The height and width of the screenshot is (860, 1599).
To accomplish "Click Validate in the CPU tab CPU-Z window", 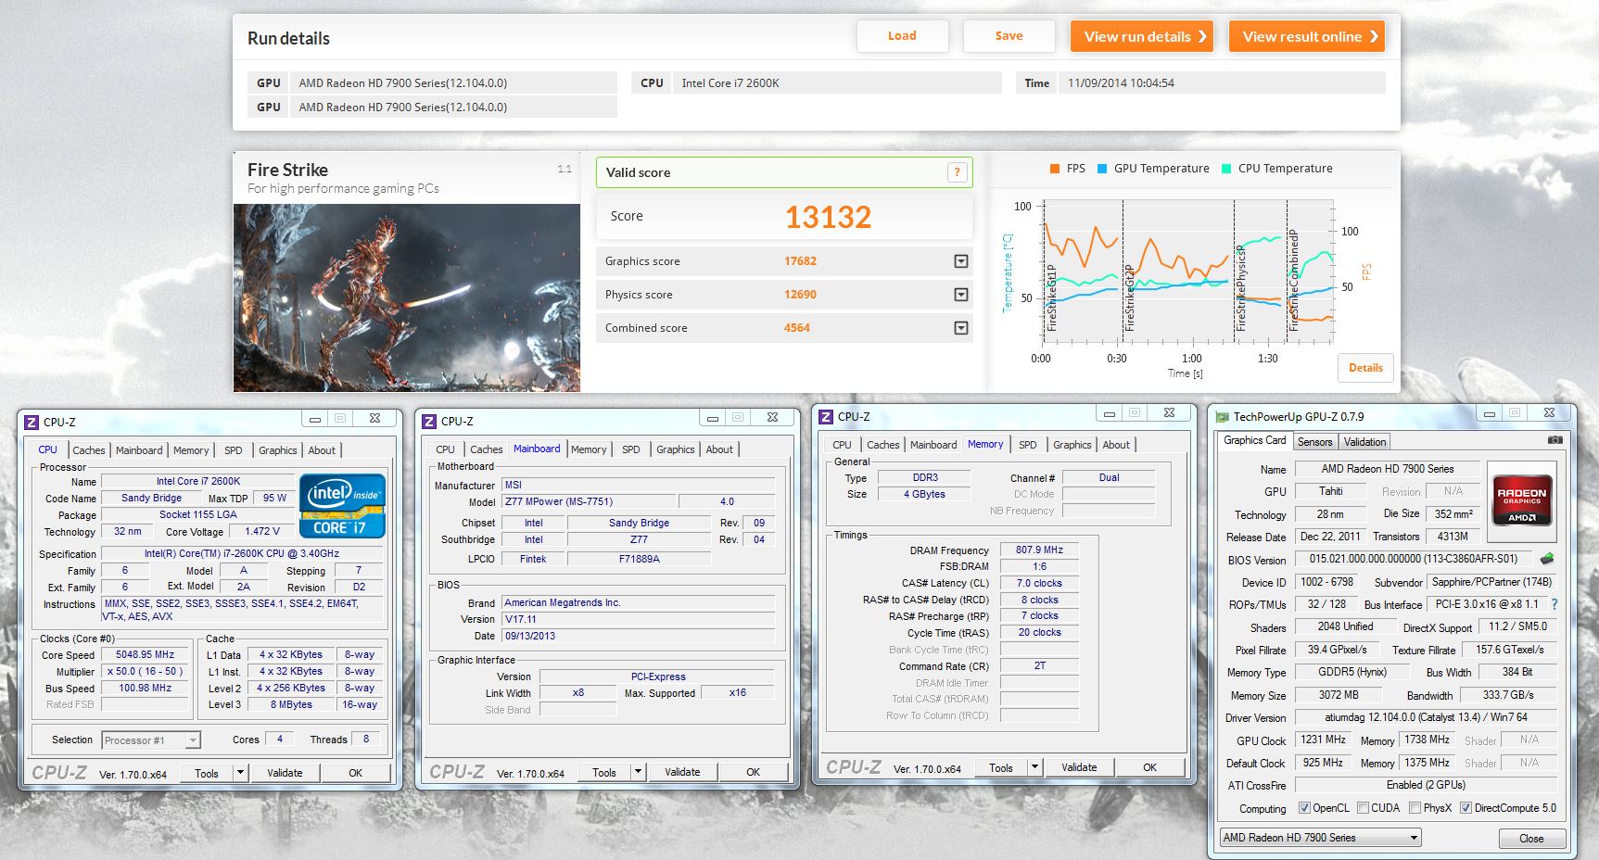I will tap(285, 773).
